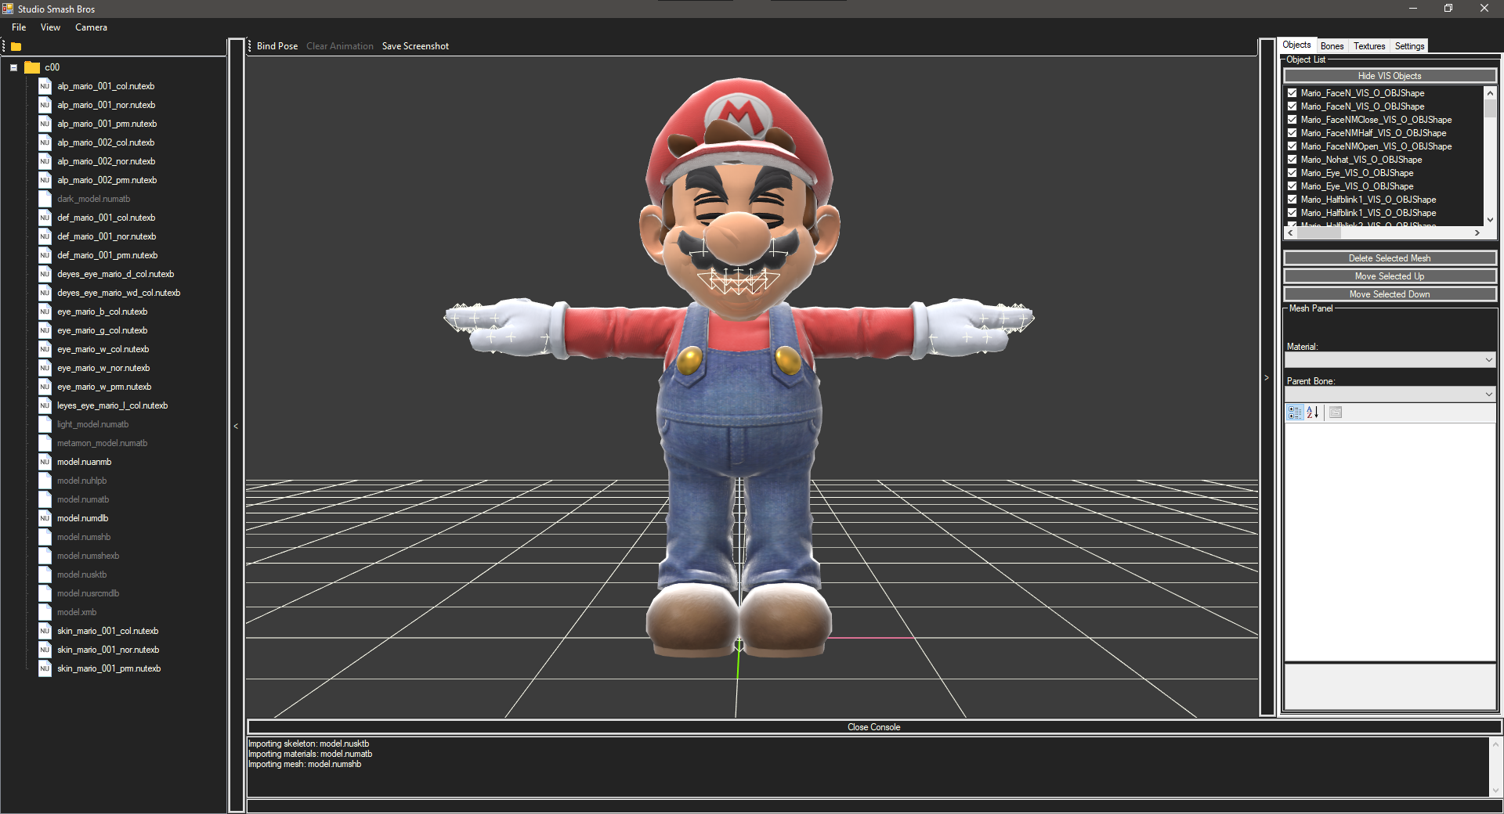Select def_mario_001_prm.nutexb in file tree

pos(107,255)
